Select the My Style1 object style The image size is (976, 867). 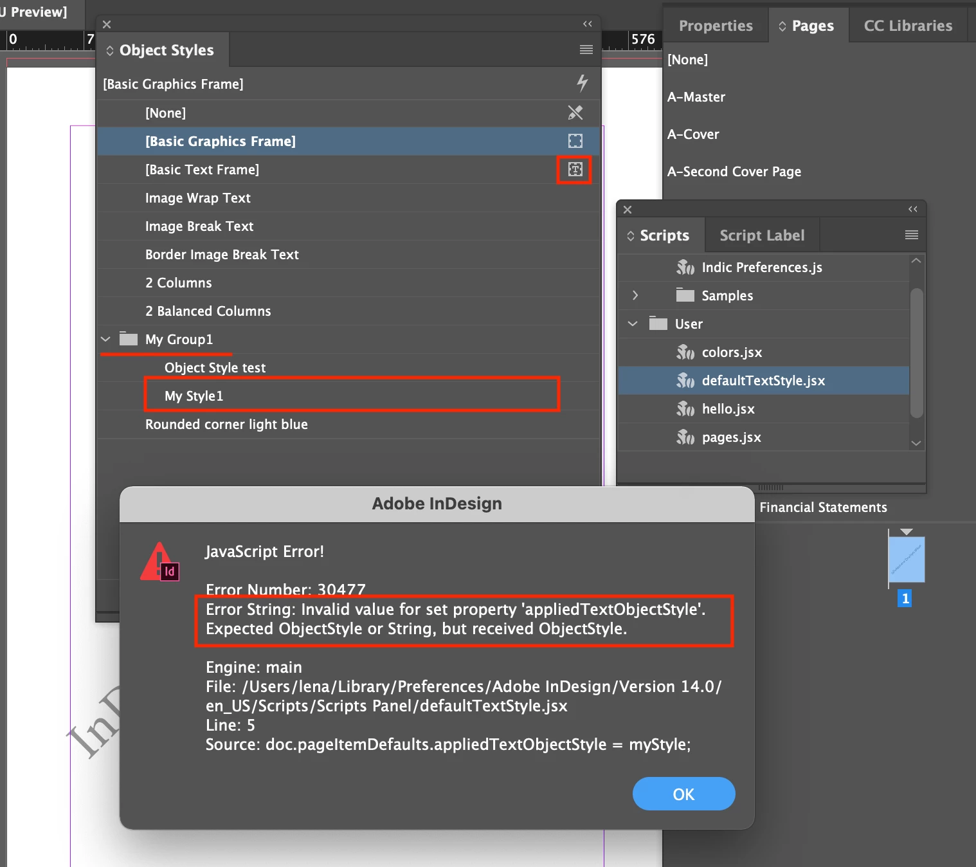[348, 396]
